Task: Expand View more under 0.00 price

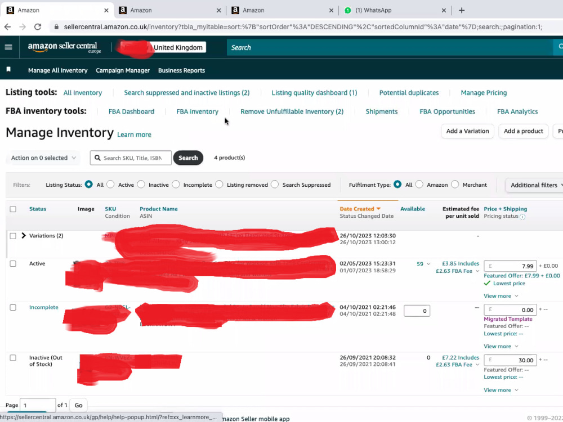Action: [501, 346]
